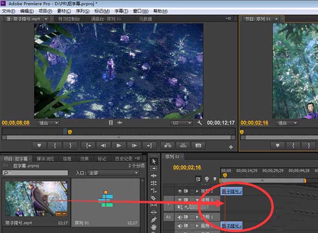Select the Slip tool
The width and height of the screenshot is (318, 233).
click(154, 205)
